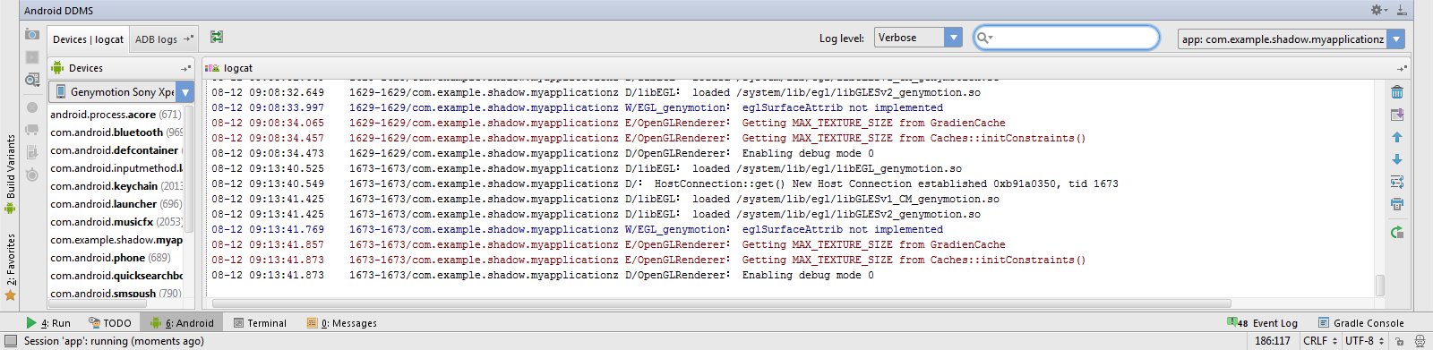
Task: Open the 2: Favorites side tab
Action: [11, 266]
